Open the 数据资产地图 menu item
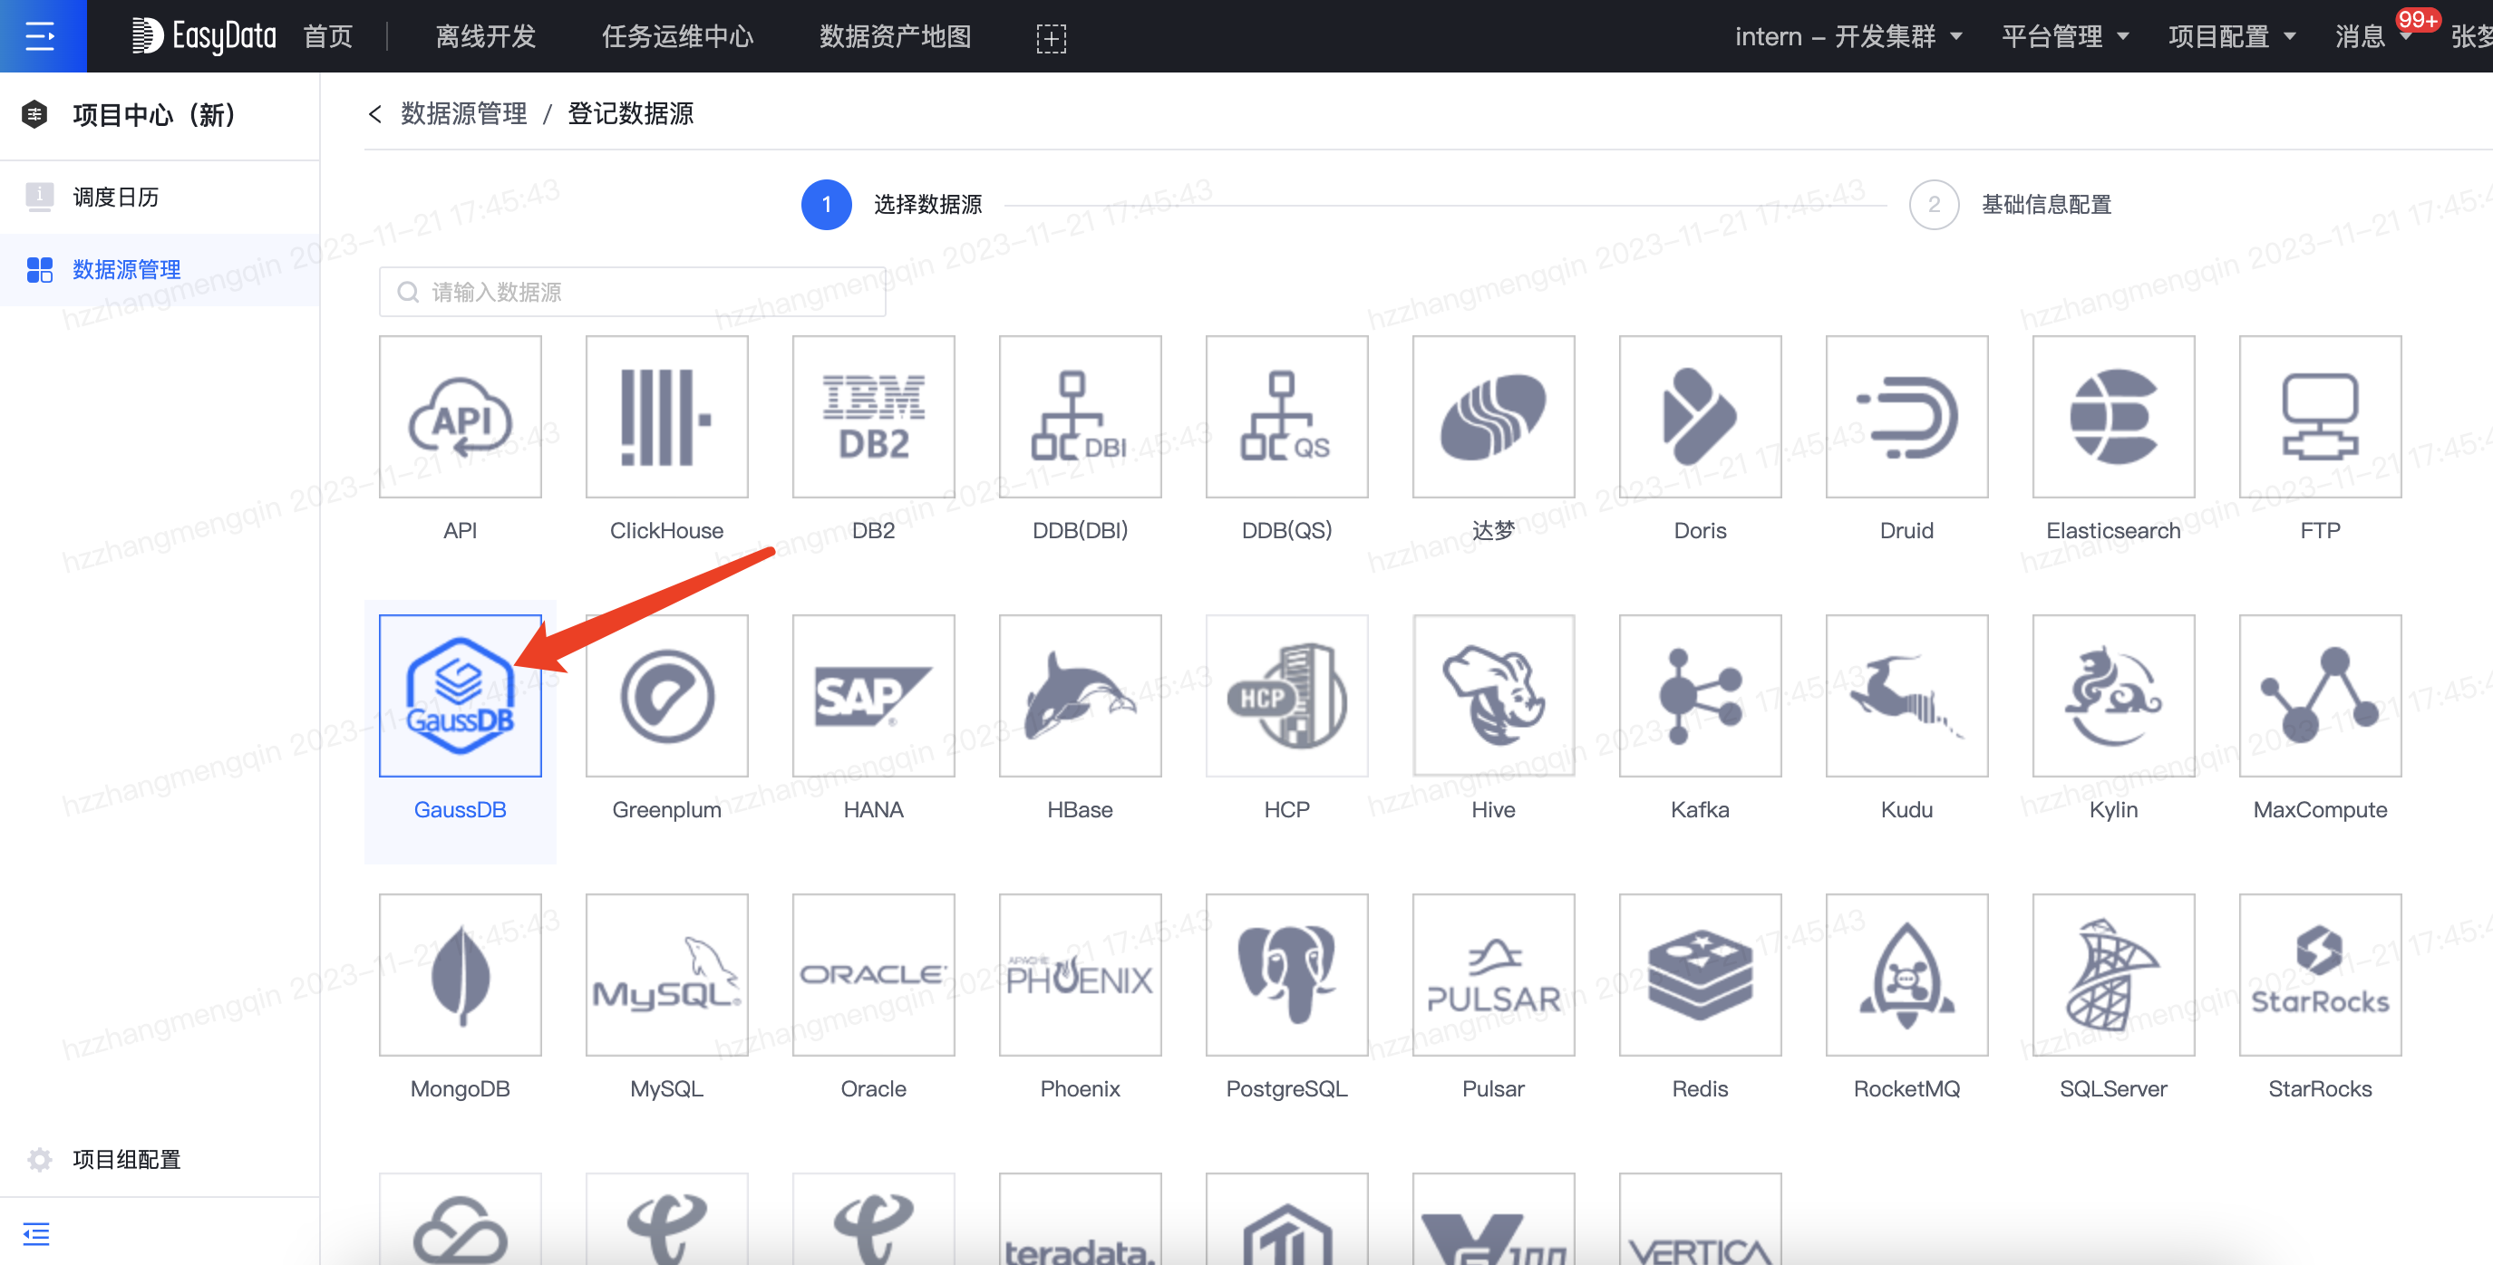Image resolution: width=2493 pixels, height=1265 pixels. (x=895, y=37)
